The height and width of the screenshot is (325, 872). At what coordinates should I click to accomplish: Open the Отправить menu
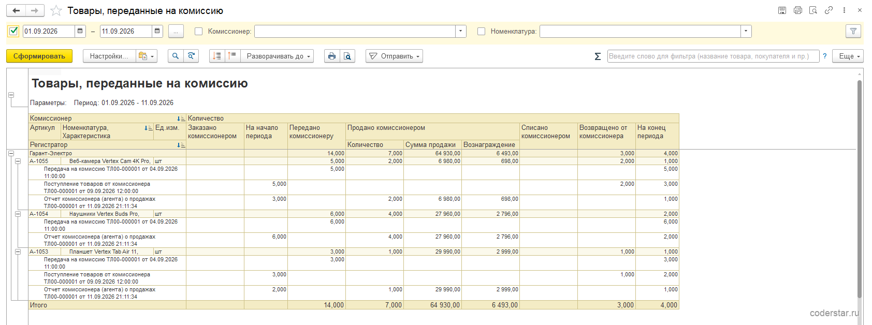coord(394,56)
